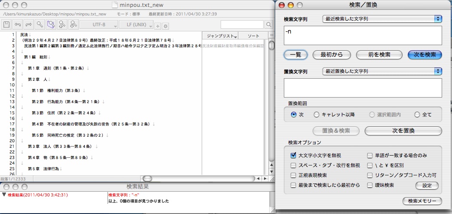Screen dimensions: 452x214
Task: Enable \ と ¥ を区別 checkbox
Action: coord(370,165)
